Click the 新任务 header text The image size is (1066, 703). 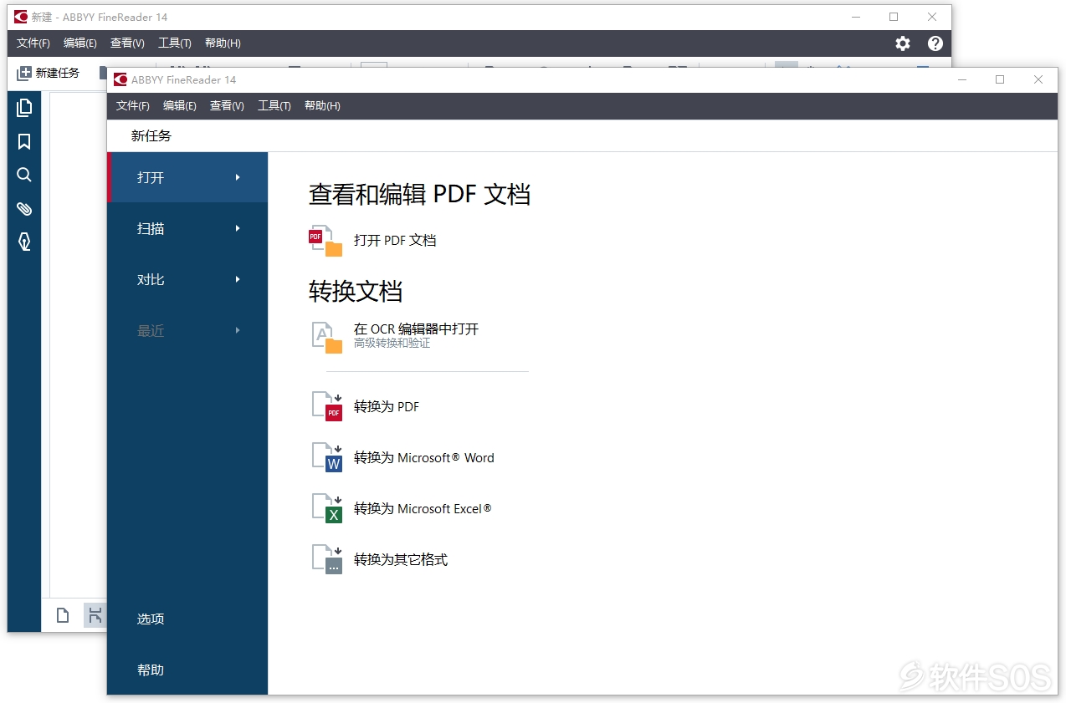151,135
